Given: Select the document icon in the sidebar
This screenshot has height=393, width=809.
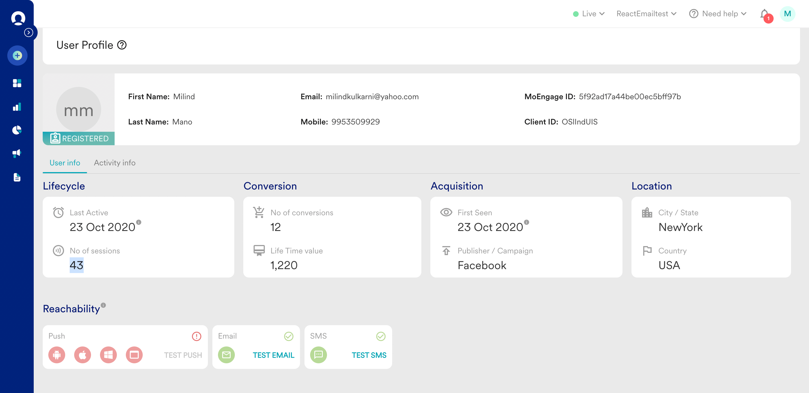Looking at the screenshot, I should pos(17,177).
